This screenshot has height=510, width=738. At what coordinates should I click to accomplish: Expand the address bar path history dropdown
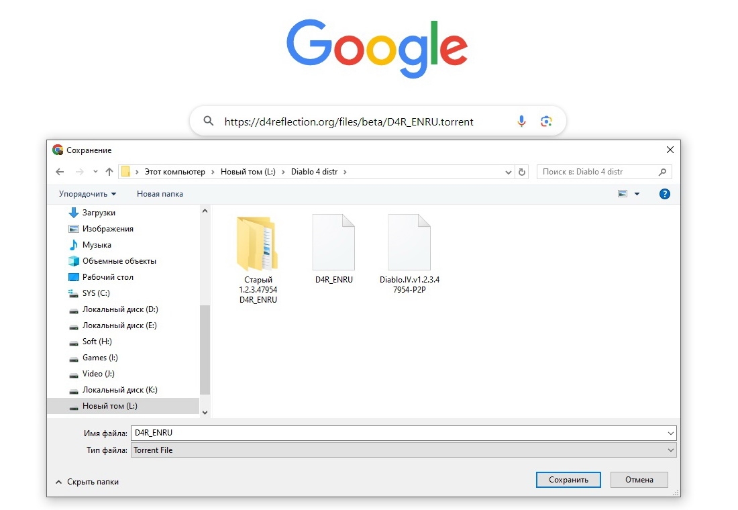click(509, 172)
